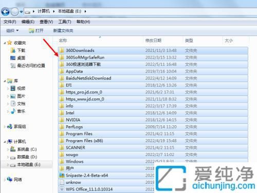Select the Windows folder

pyautogui.click(x=153, y=162)
